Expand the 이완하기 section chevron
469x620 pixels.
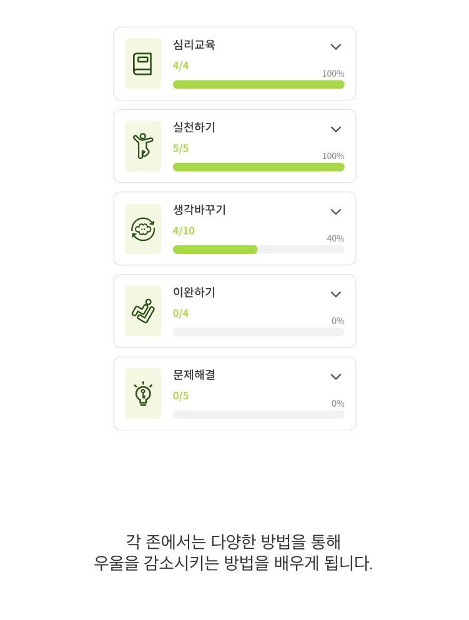point(335,294)
